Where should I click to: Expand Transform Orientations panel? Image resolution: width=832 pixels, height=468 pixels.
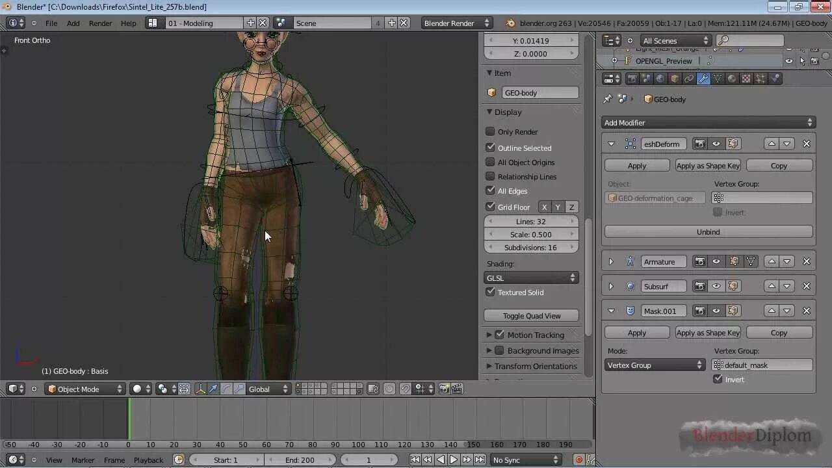tap(489, 366)
